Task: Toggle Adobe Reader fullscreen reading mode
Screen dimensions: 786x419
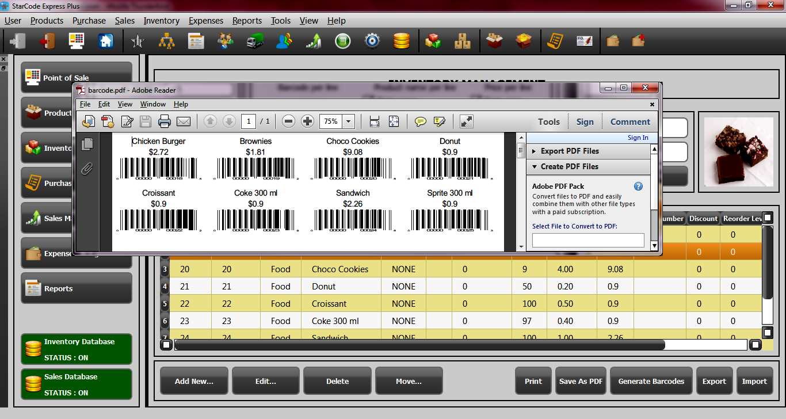Action: [466, 121]
